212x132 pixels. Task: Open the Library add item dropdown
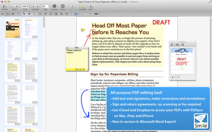174,77
